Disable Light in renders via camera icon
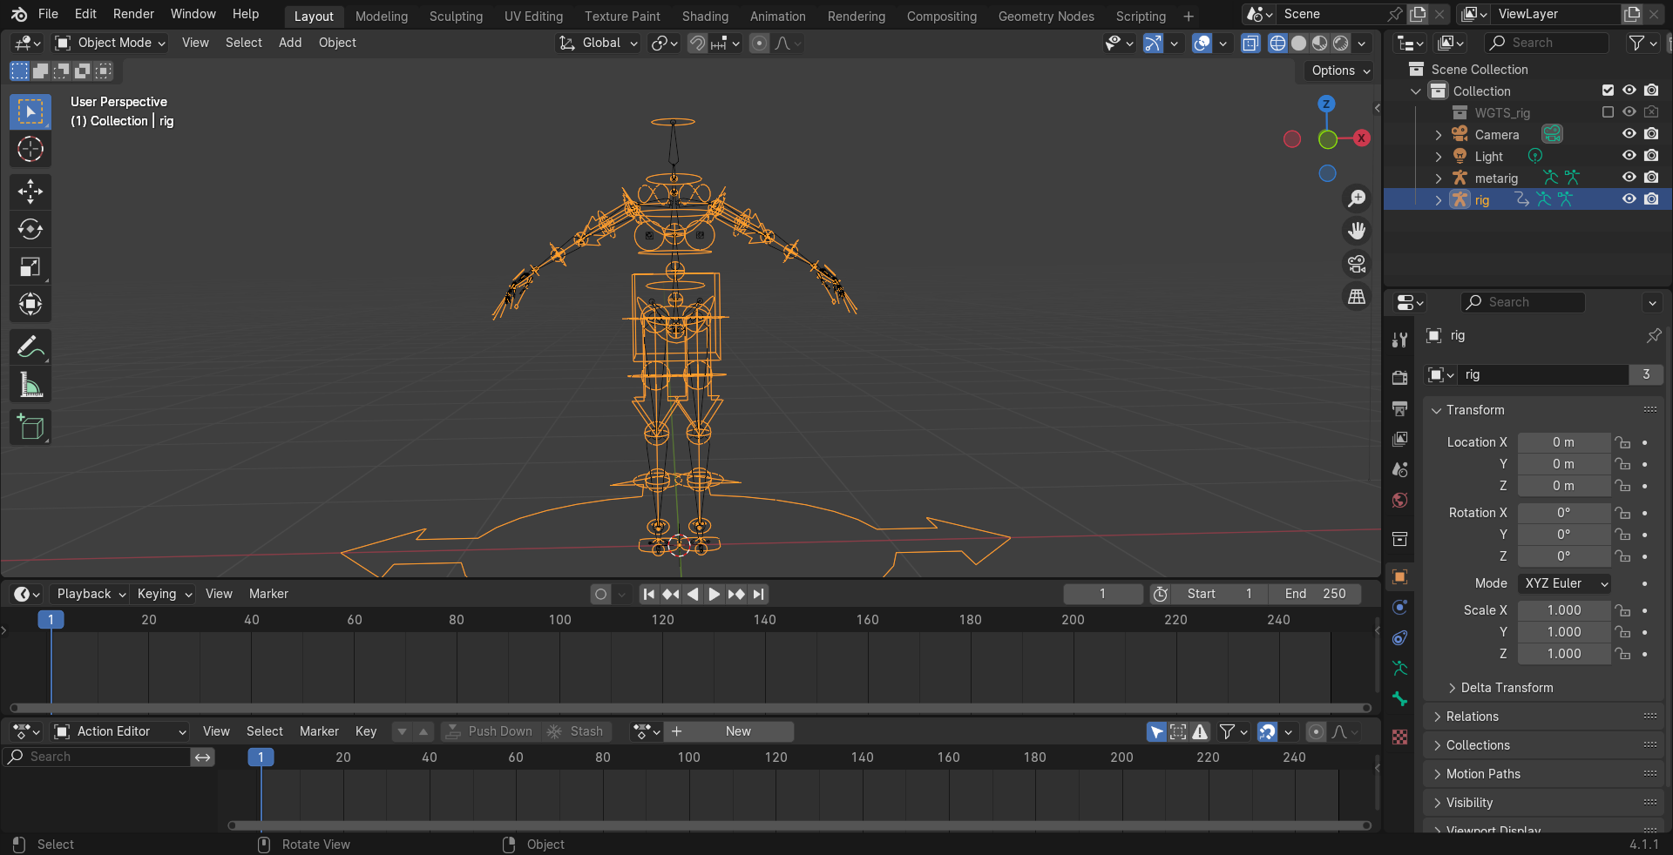The height and width of the screenshot is (855, 1673). coord(1651,156)
